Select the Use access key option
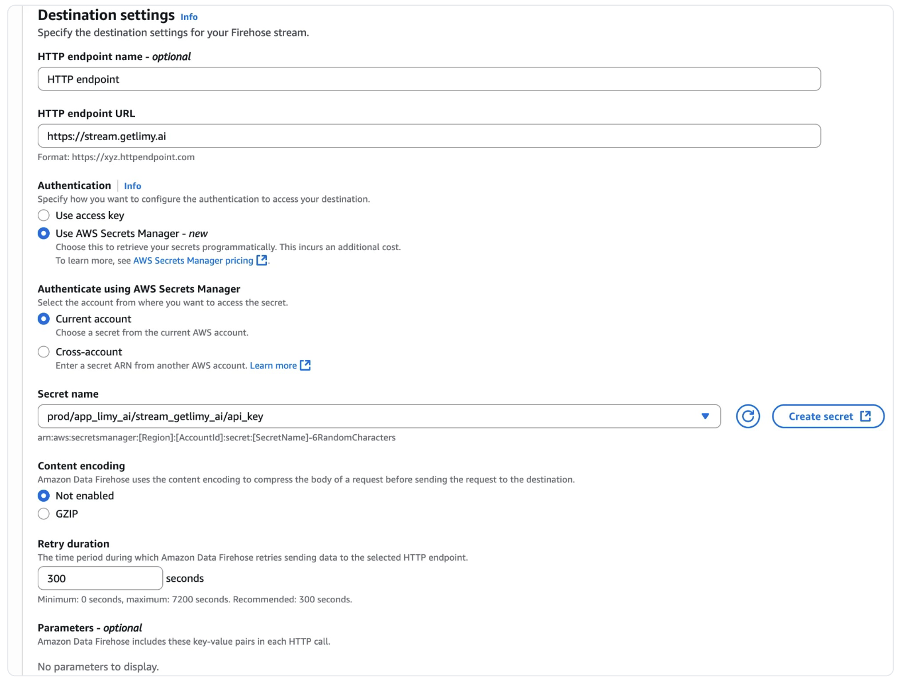Screen dimensions: 900x683 [x=43, y=216]
